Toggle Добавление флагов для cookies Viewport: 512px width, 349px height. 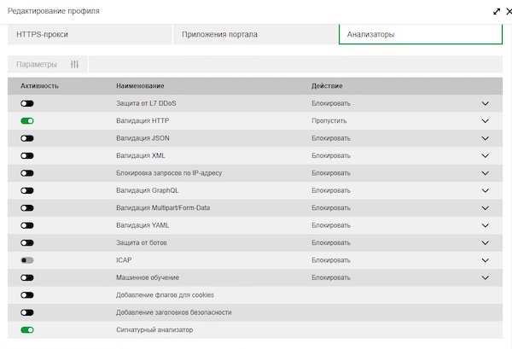tap(27, 295)
